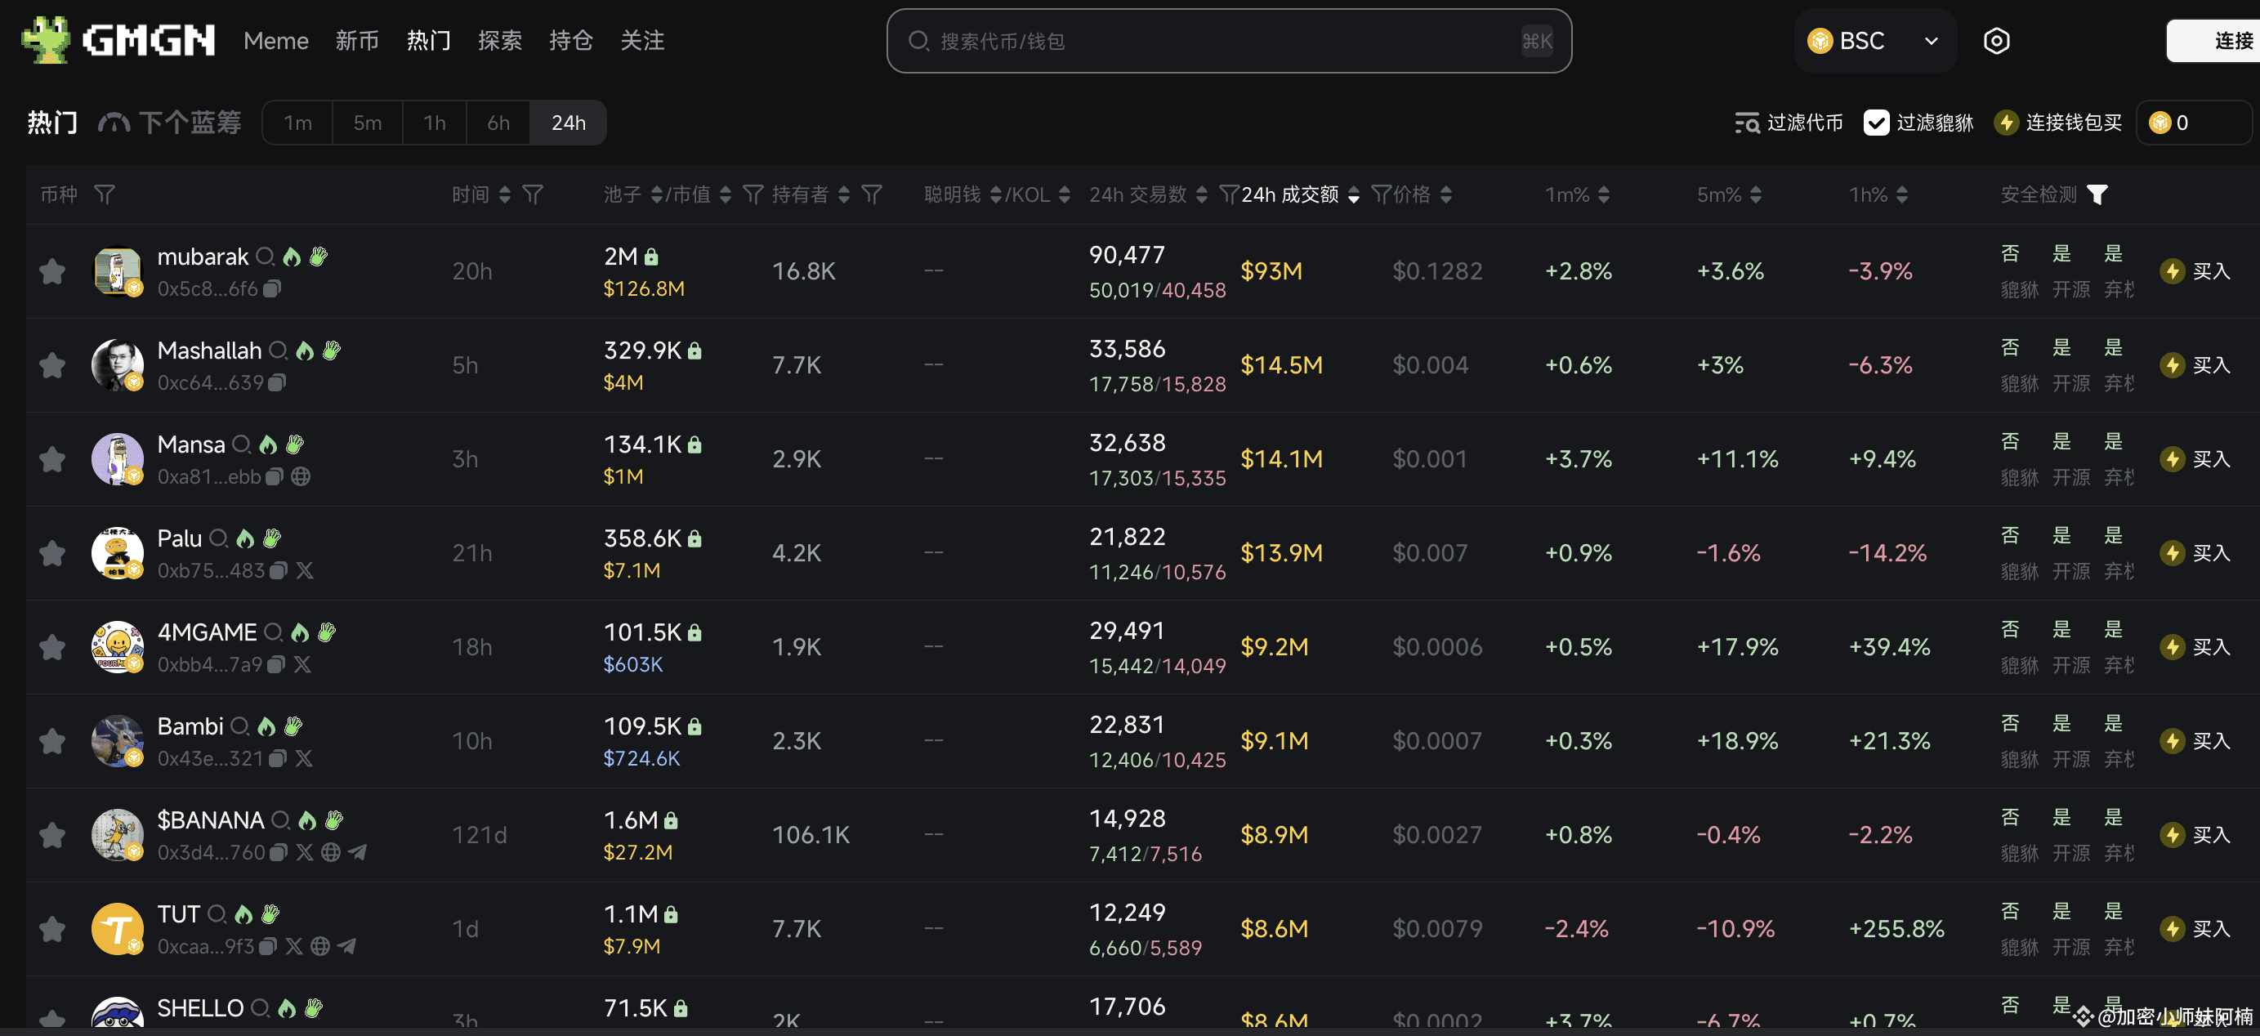
Task: Search mubarak token magnifier icon
Action: click(x=265, y=257)
